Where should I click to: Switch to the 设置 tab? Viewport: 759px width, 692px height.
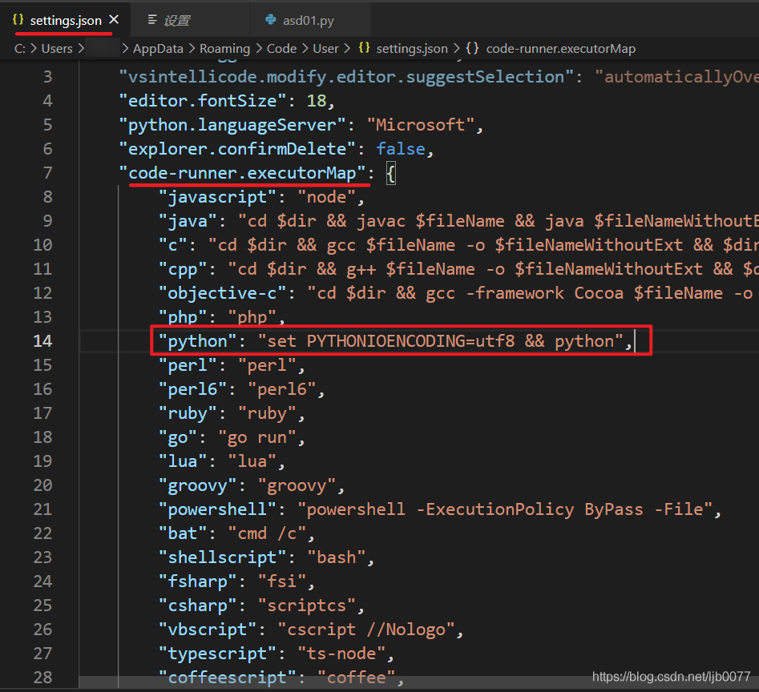point(176,20)
